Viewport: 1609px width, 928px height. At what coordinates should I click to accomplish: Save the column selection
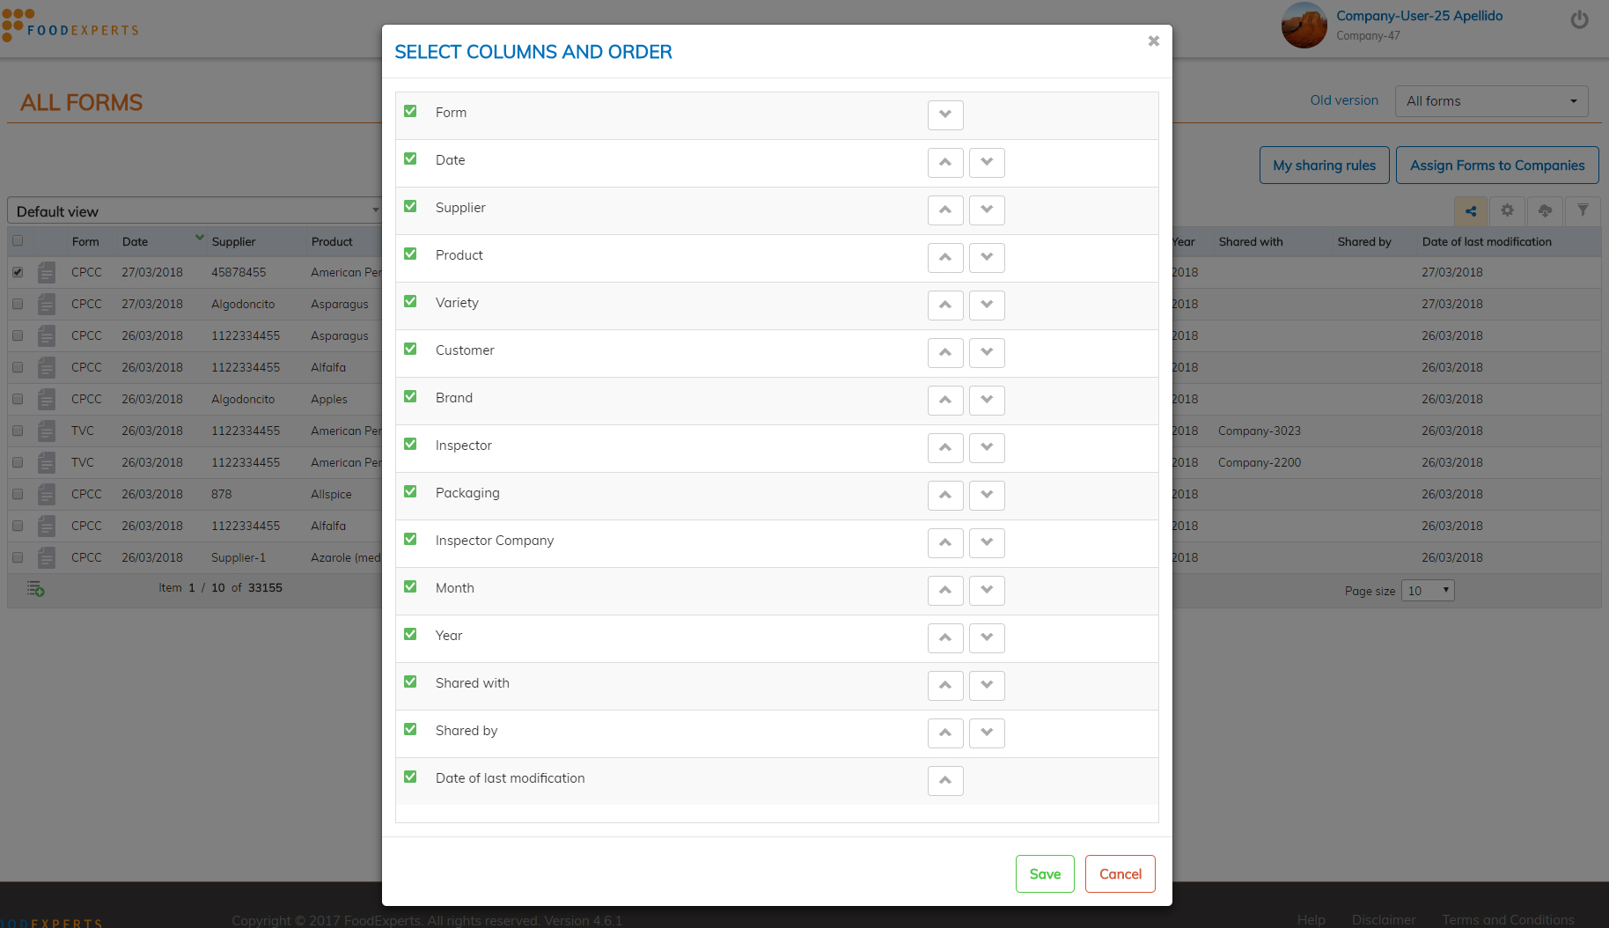pyautogui.click(x=1045, y=873)
